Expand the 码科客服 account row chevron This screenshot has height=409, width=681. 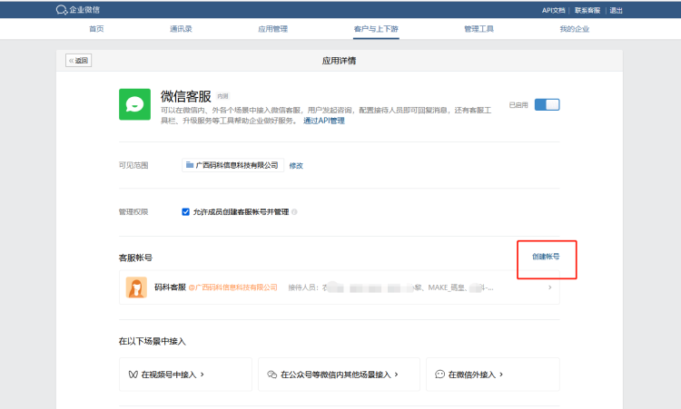550,287
